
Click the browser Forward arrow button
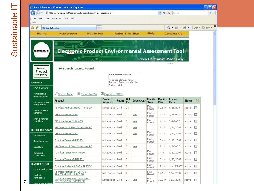coord(38,13)
